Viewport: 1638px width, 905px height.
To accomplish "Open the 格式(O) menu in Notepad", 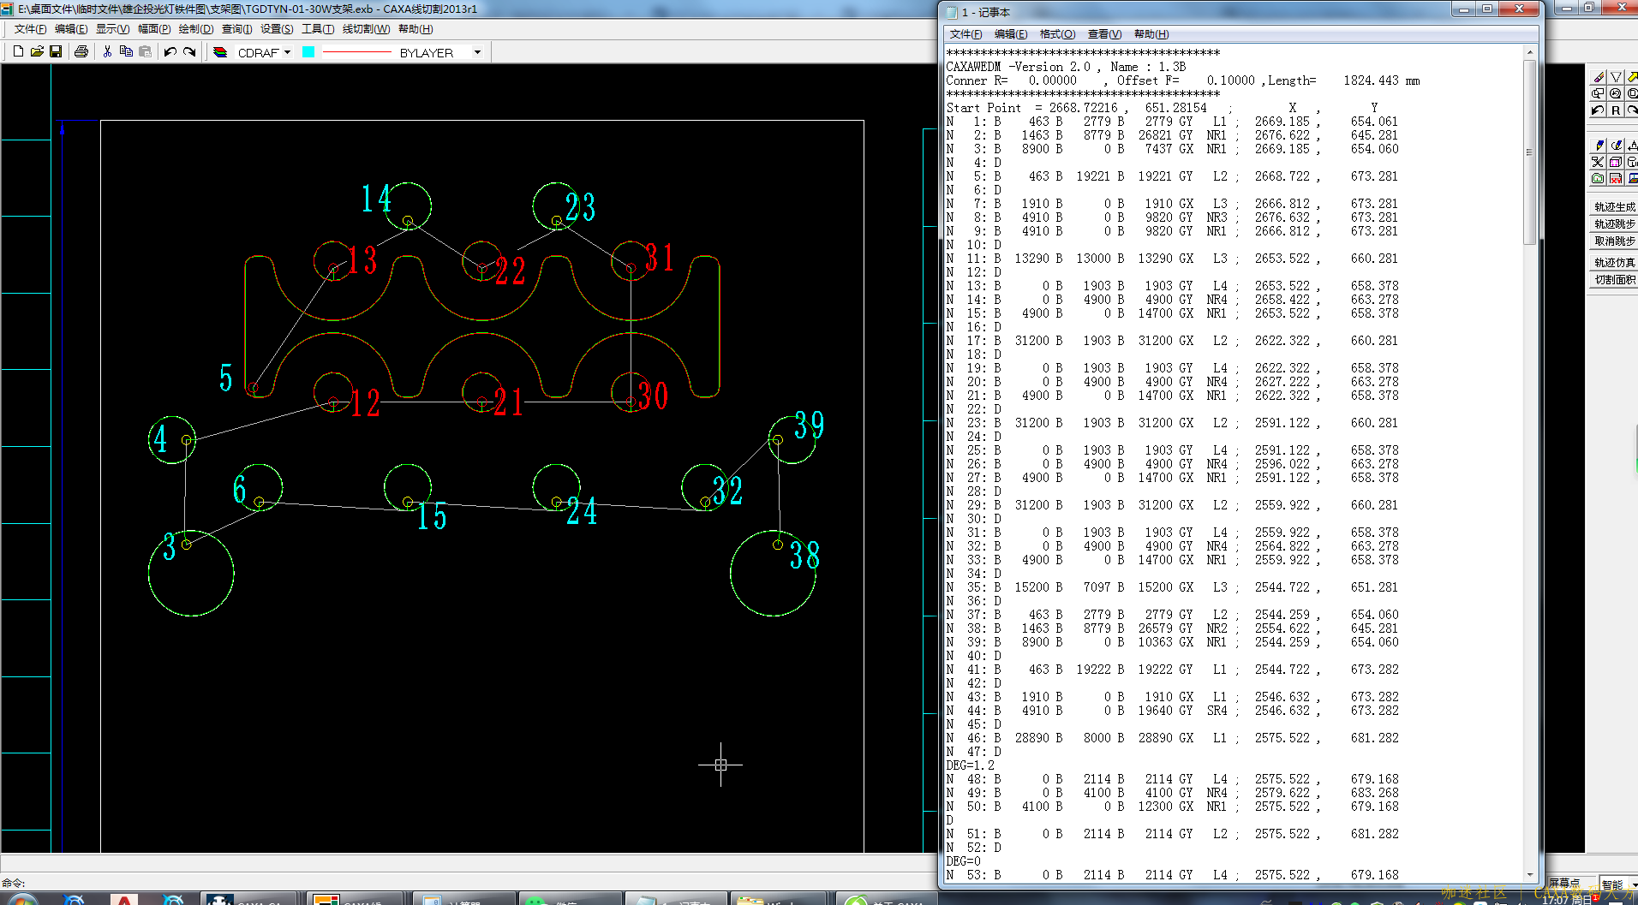I will [1057, 34].
